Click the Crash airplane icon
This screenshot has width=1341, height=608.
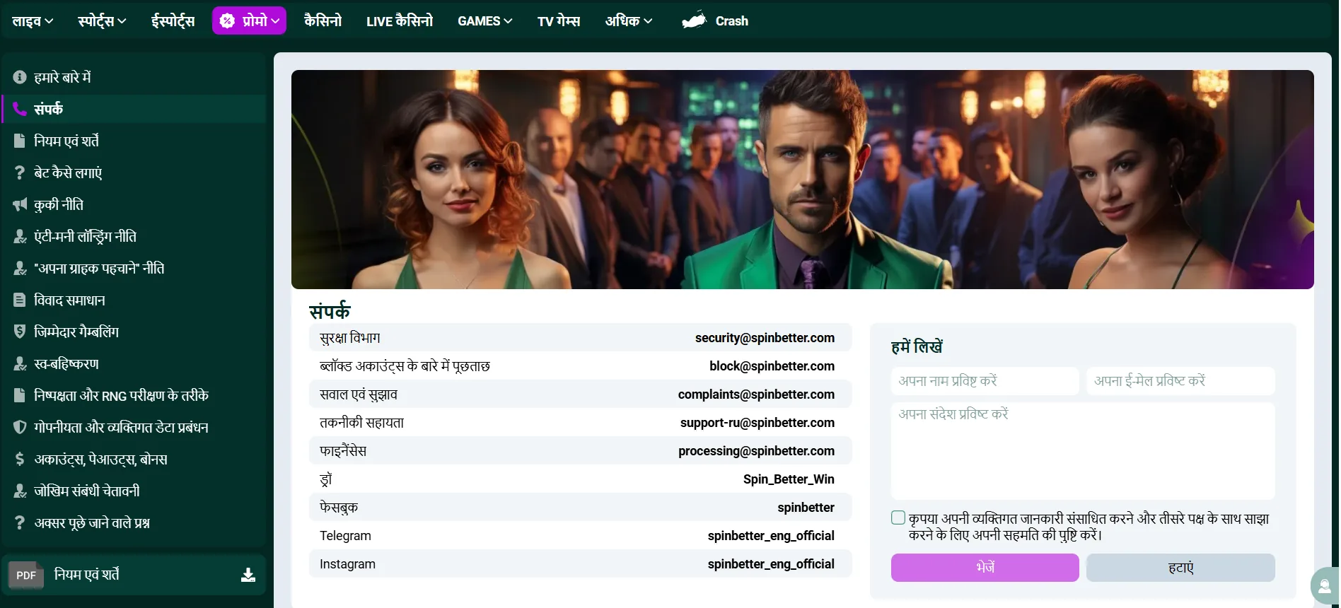(x=694, y=21)
